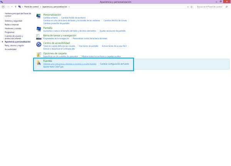The image size is (231, 166).
Task: Click the Personalización category icon
Action: pos(38,16)
